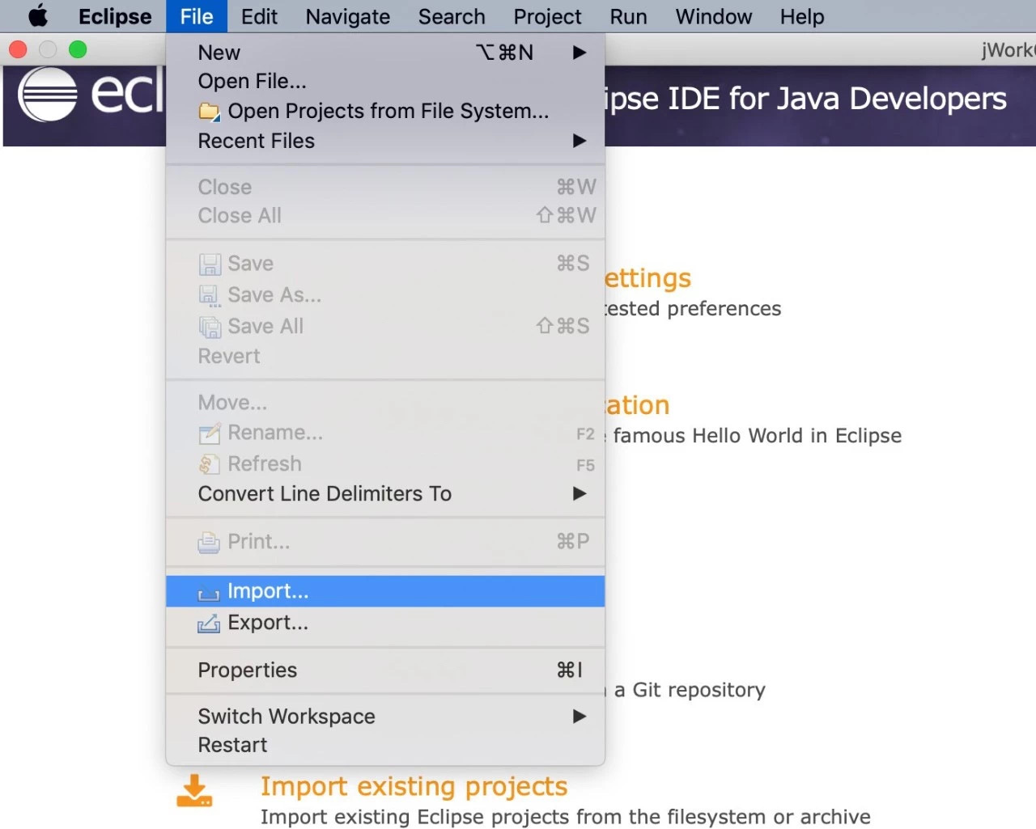Click the orange Import existing projects icon

194,791
